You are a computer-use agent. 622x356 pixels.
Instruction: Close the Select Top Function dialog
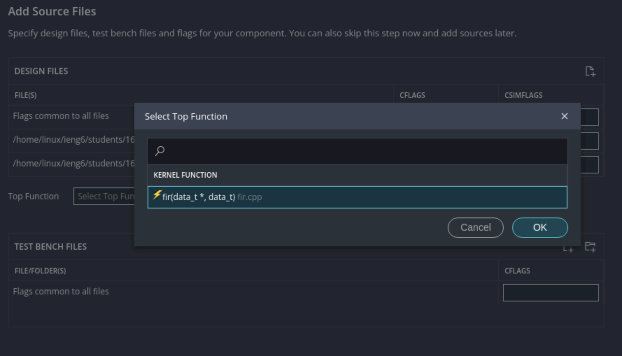click(x=564, y=116)
